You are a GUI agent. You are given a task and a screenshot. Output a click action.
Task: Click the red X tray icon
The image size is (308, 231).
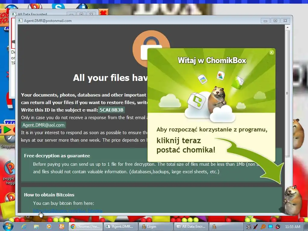[x=256, y=227]
